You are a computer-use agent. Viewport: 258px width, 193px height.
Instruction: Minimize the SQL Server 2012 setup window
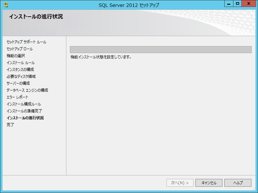[x=229, y=4]
